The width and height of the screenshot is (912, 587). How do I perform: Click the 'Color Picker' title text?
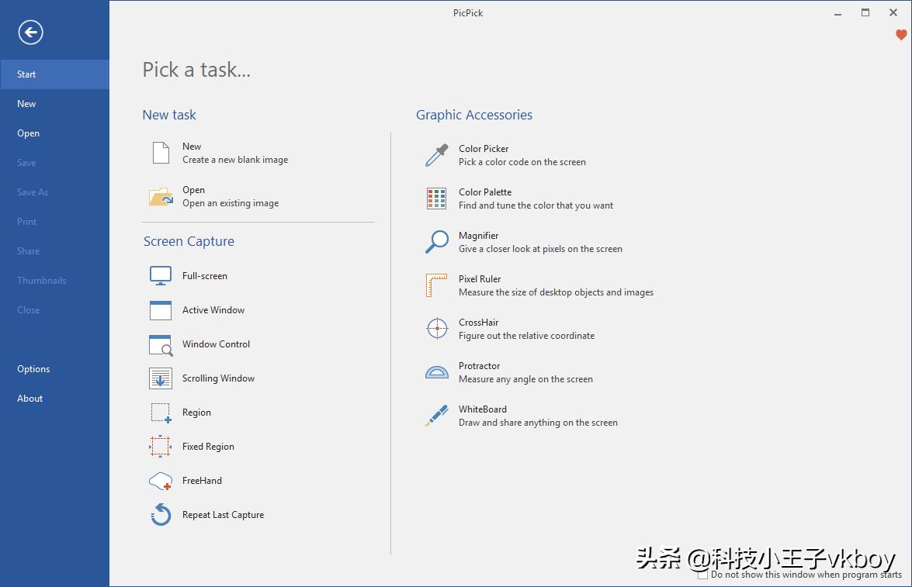coord(484,149)
